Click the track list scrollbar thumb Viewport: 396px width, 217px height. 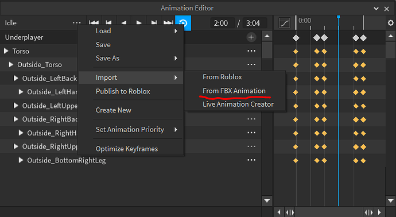pos(267,51)
